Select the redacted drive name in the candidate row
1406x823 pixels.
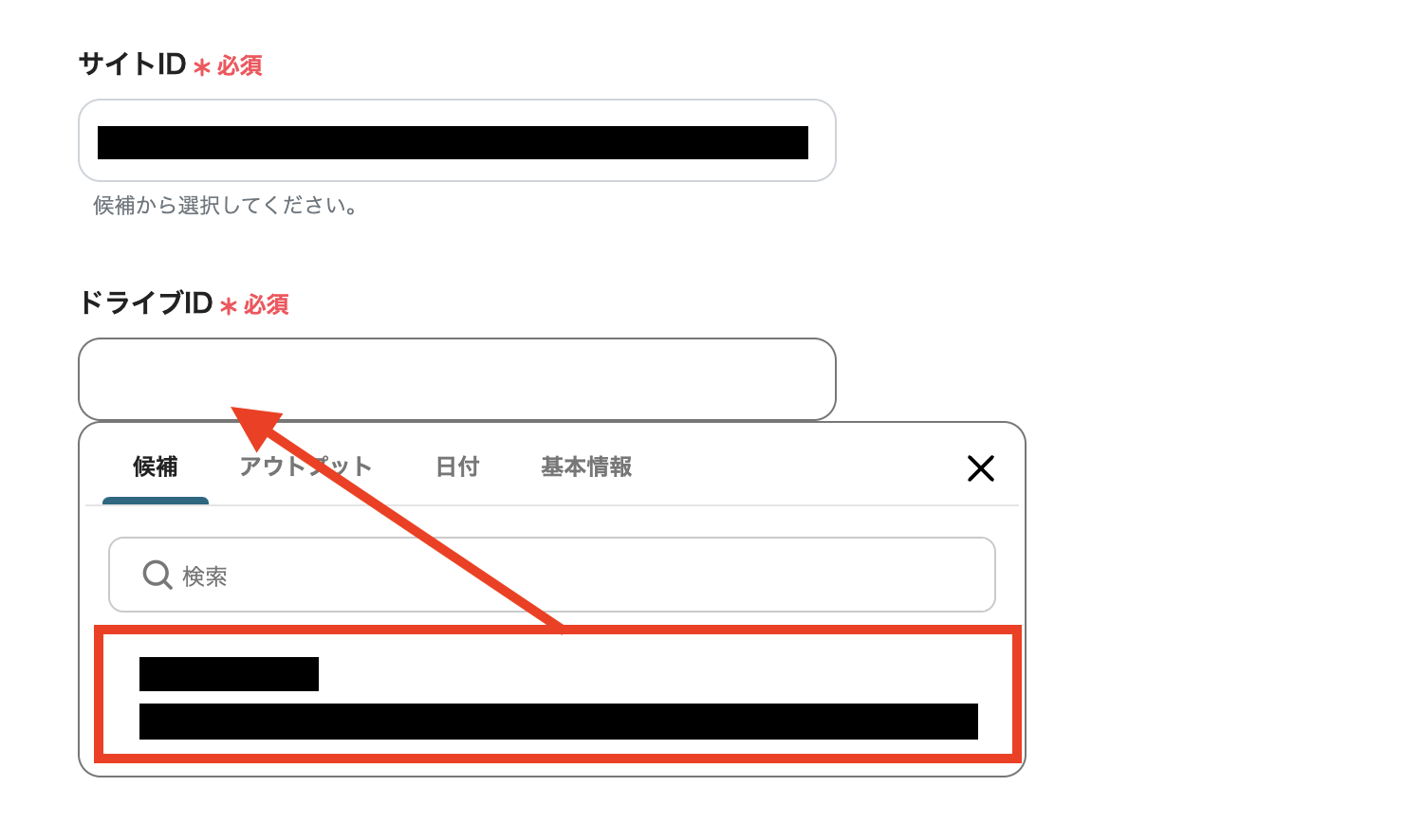click(229, 674)
